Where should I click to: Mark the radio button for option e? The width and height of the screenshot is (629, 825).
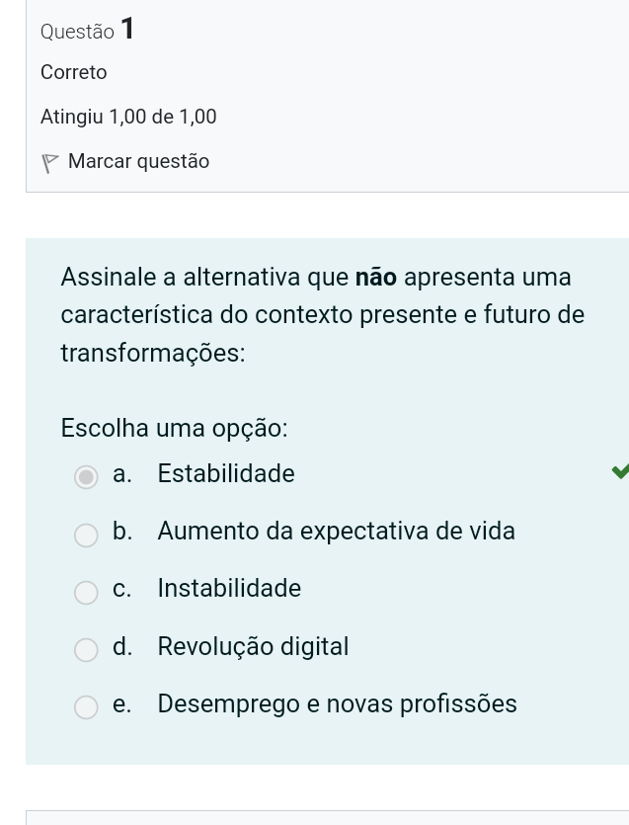[87, 707]
